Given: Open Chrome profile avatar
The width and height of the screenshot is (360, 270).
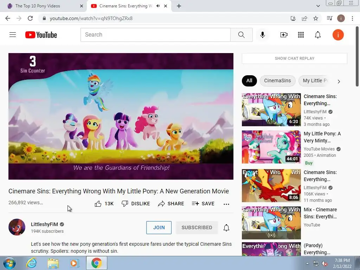Looking at the screenshot, I should click(x=341, y=18).
